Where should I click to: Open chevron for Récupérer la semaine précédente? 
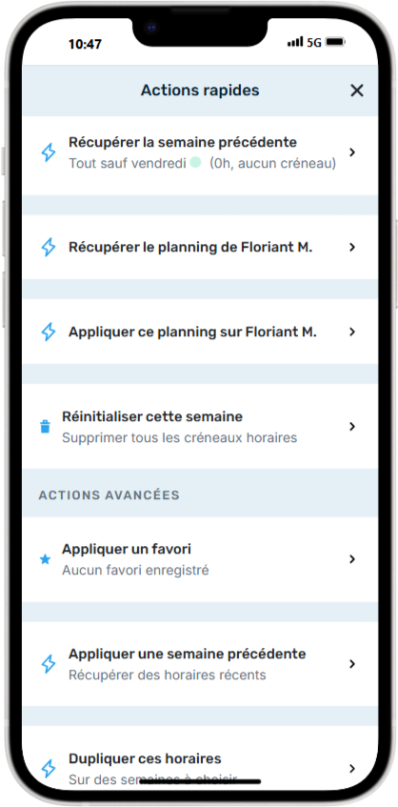point(352,152)
